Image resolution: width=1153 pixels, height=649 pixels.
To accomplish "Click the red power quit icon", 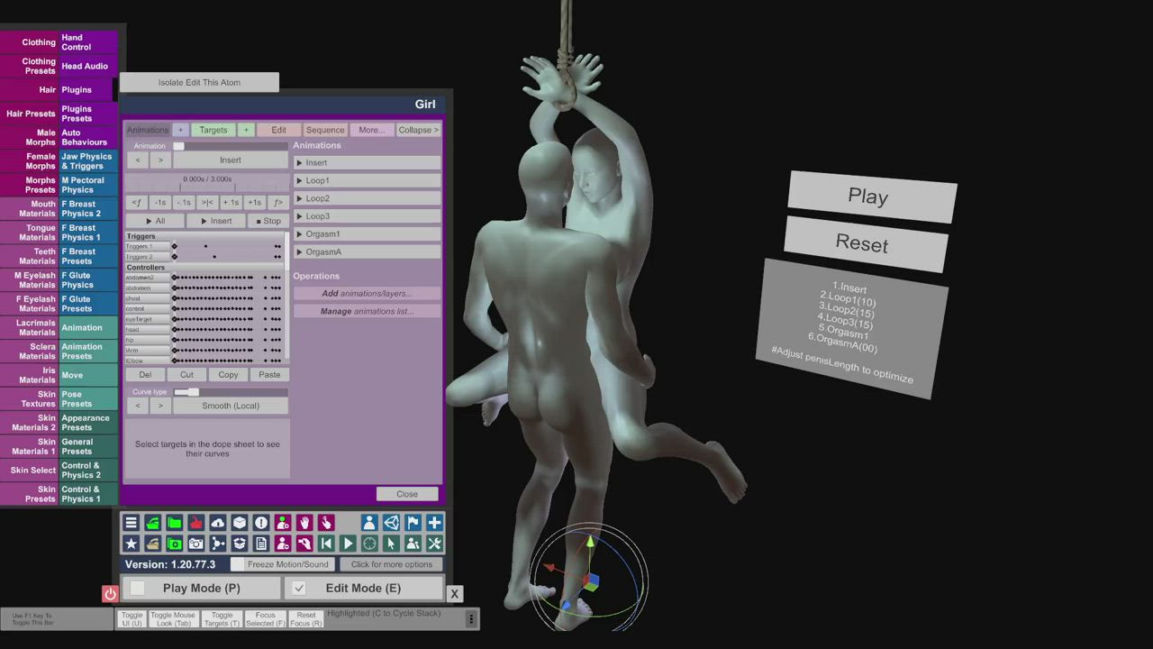I will [x=110, y=593].
